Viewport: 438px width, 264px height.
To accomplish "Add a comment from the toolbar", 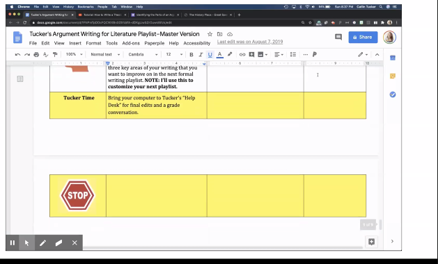I will (x=251, y=55).
